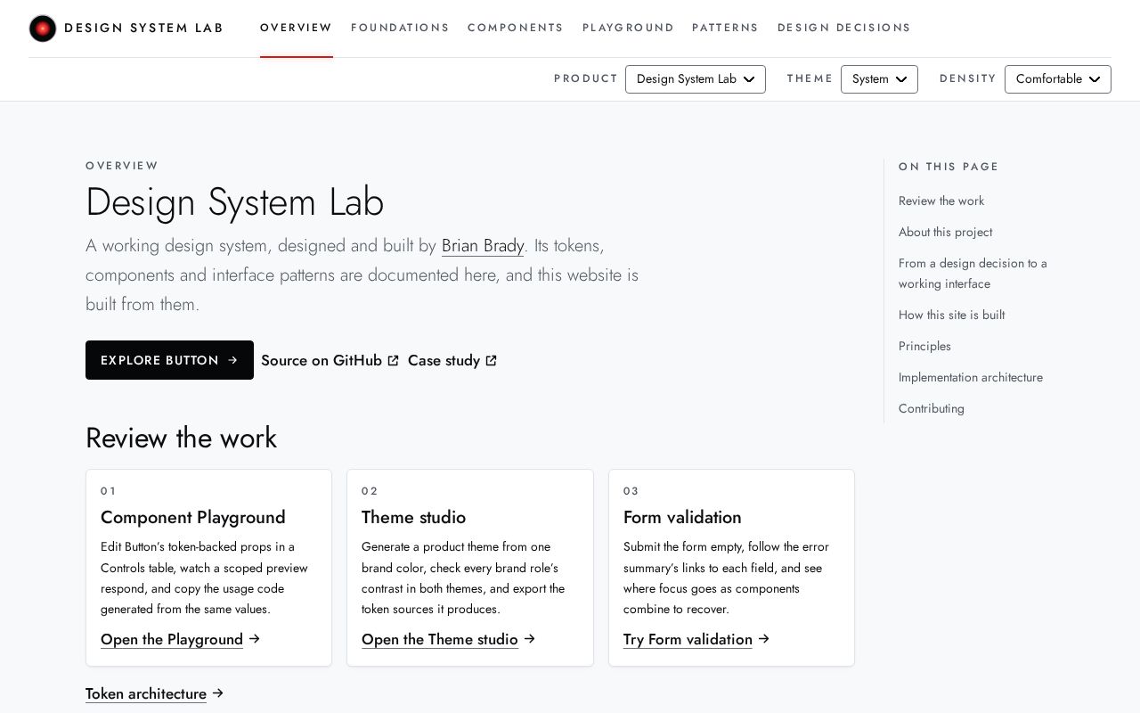The height and width of the screenshot is (713, 1140).
Task: Click the red Design System Lab logo icon
Action: click(x=43, y=29)
